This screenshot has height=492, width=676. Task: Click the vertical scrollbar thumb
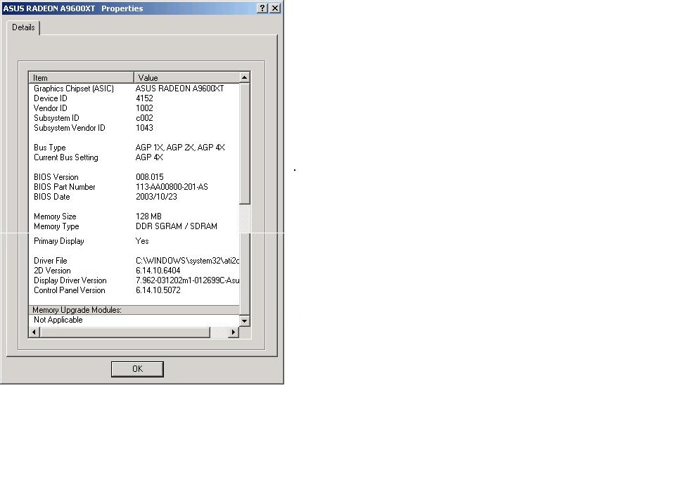(245, 143)
